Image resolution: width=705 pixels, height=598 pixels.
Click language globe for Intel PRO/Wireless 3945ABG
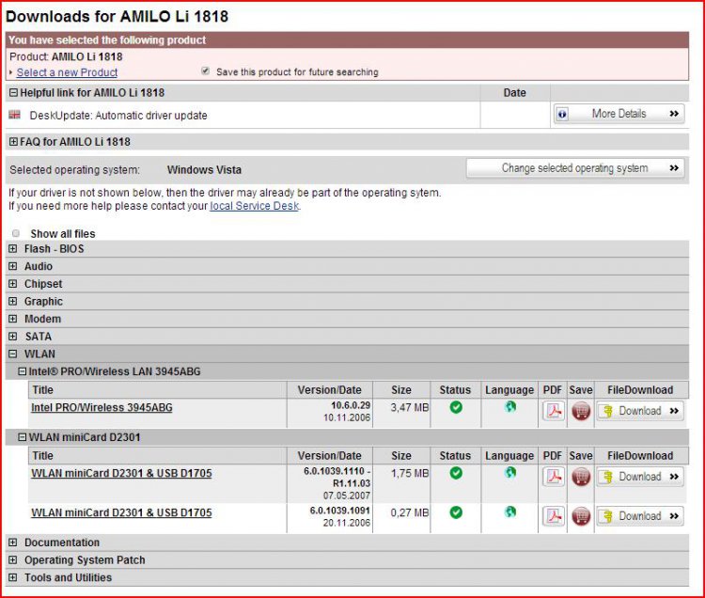(509, 406)
